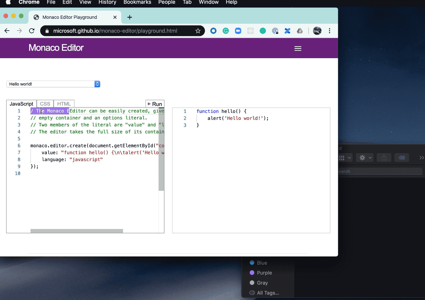
Task: Open the Finder view arrangement dropdown
Action: (345, 157)
